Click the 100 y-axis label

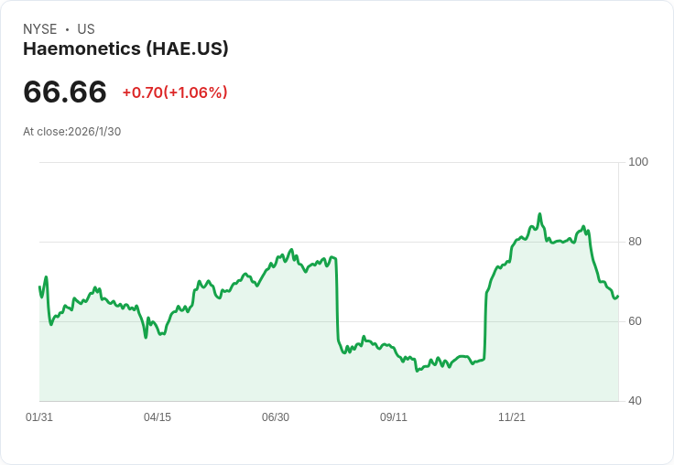coord(638,162)
